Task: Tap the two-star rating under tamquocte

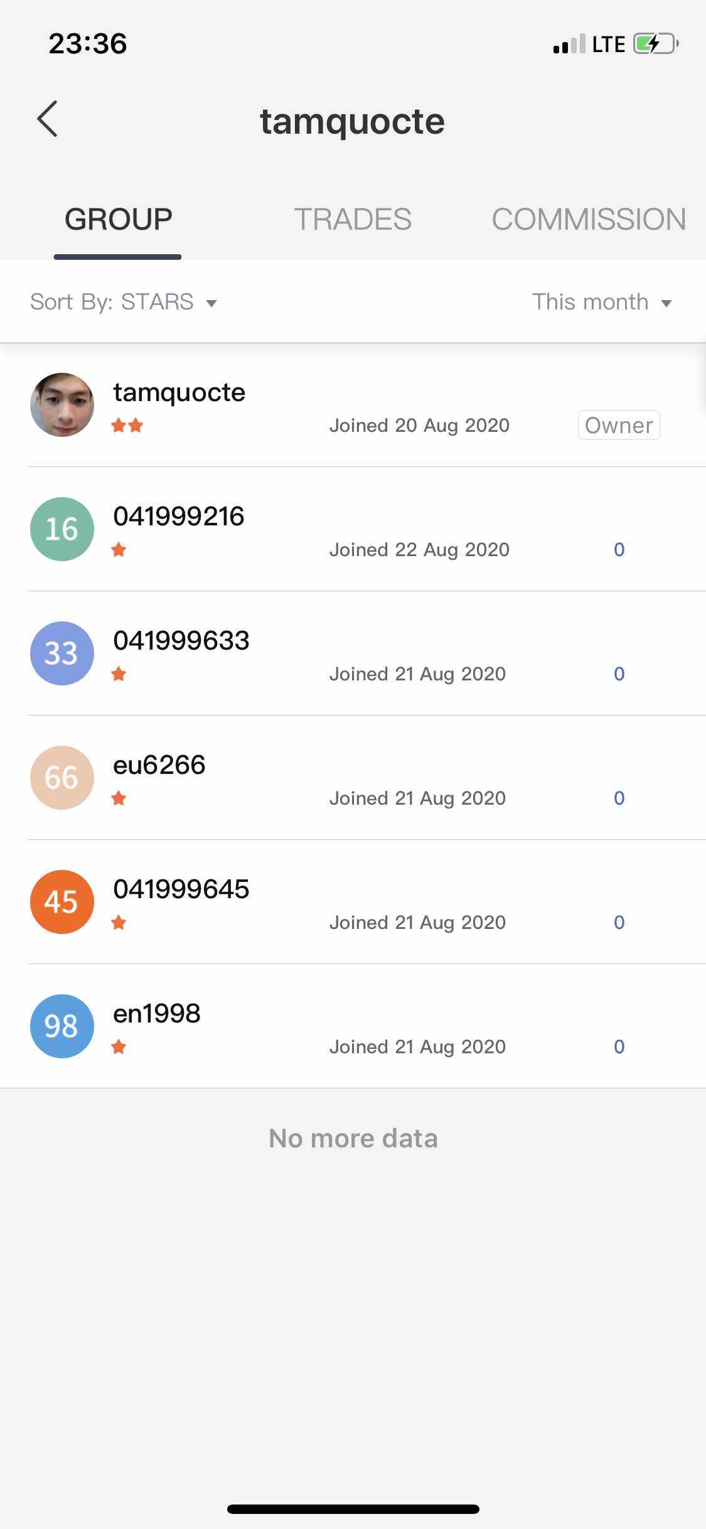Action: [x=127, y=426]
